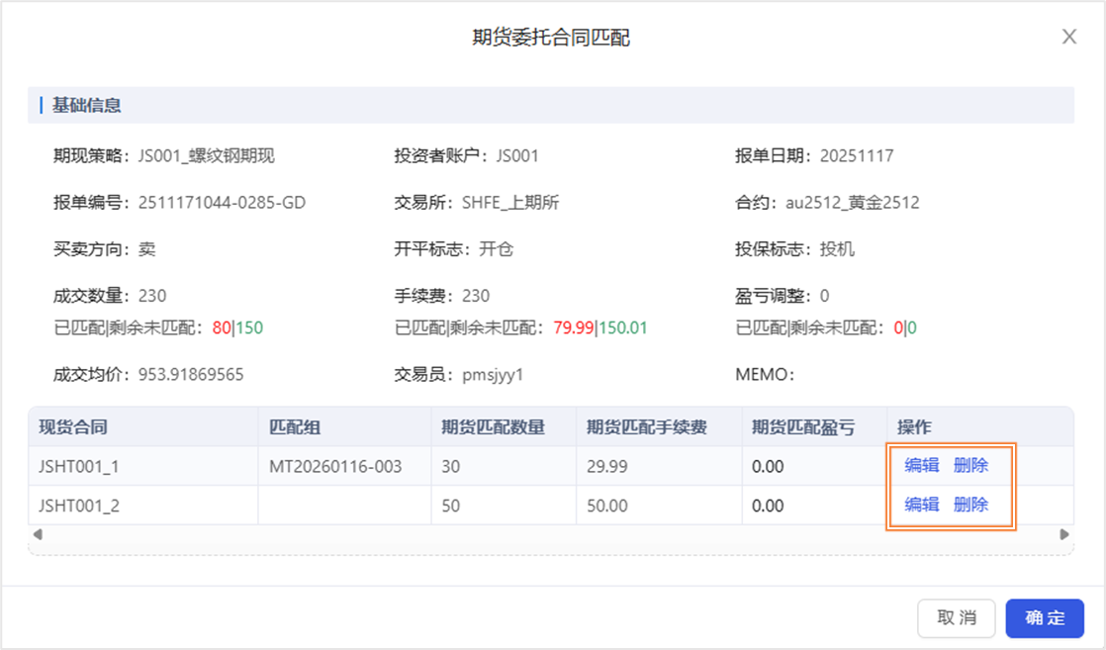
Task: Confirm with the 确定 button
Action: point(1045,618)
